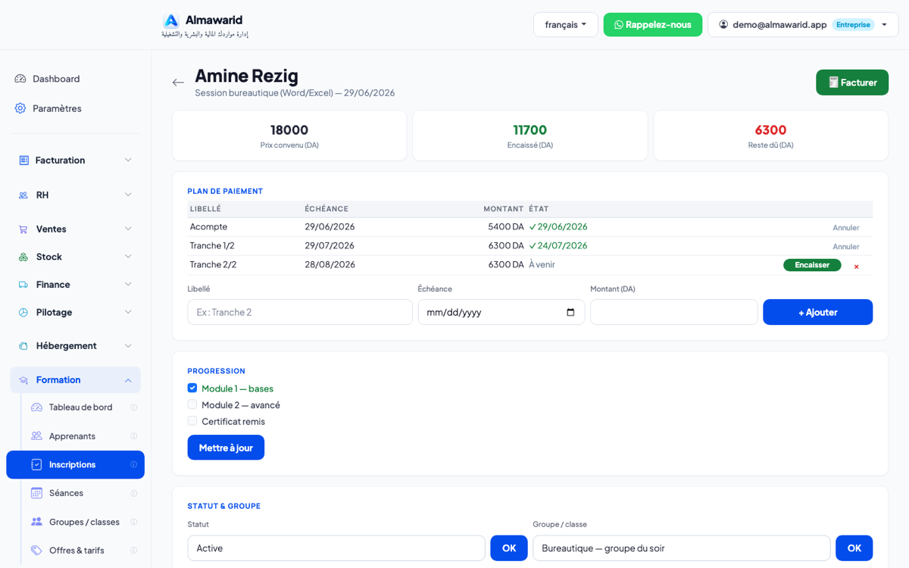Click Annuler on the Tranche 1/2 row
This screenshot has width=909, height=568.
pyautogui.click(x=846, y=247)
